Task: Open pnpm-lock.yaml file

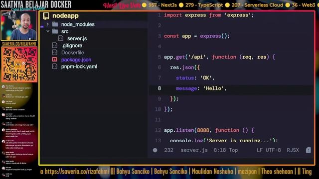Action: click(x=79, y=67)
